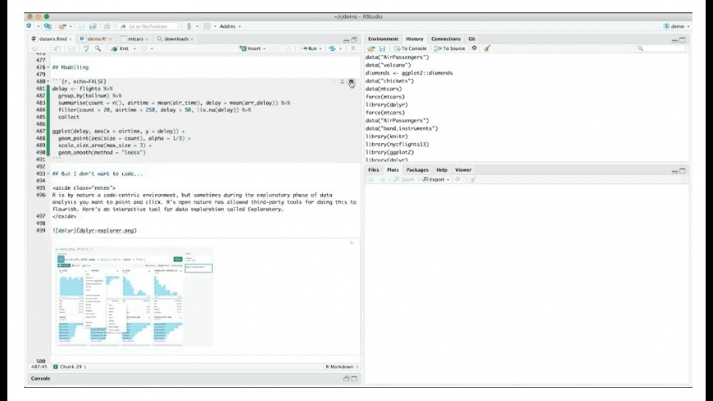
Task: Click the Zoom button in Plots pane
Action: coord(404,179)
